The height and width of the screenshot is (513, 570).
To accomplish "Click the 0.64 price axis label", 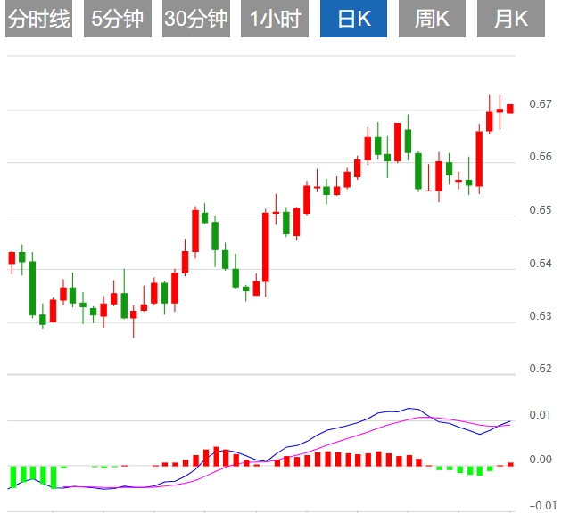I will (540, 264).
